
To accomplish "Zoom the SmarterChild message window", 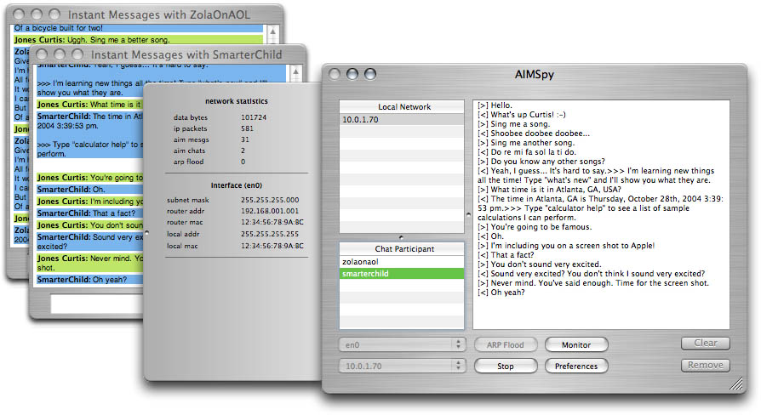I will click(77, 54).
